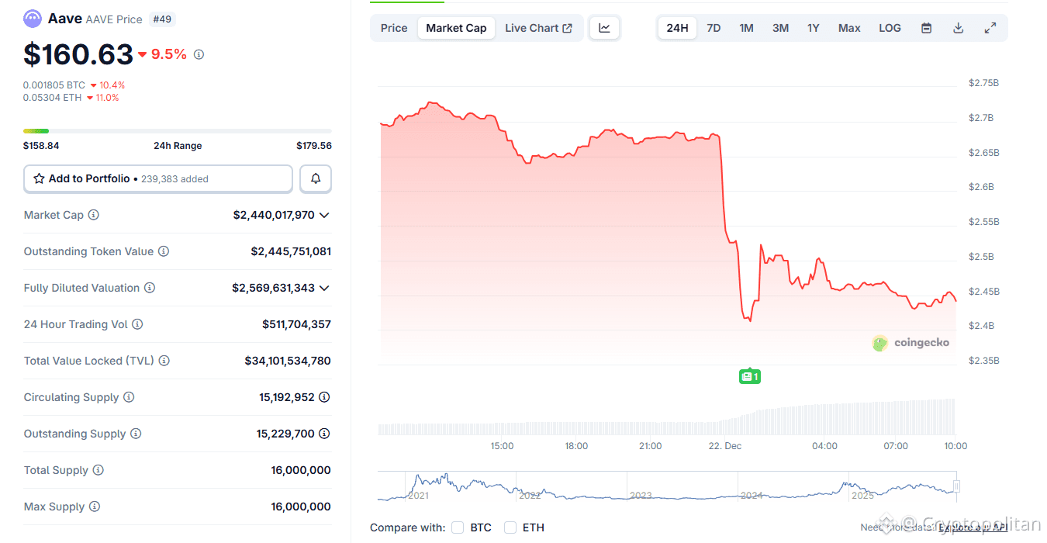Click the Market Cap info icon

click(x=95, y=215)
